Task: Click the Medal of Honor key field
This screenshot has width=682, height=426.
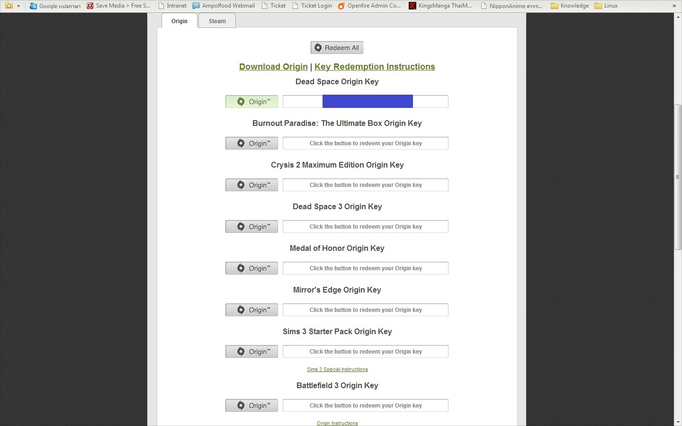Action: [x=366, y=268]
